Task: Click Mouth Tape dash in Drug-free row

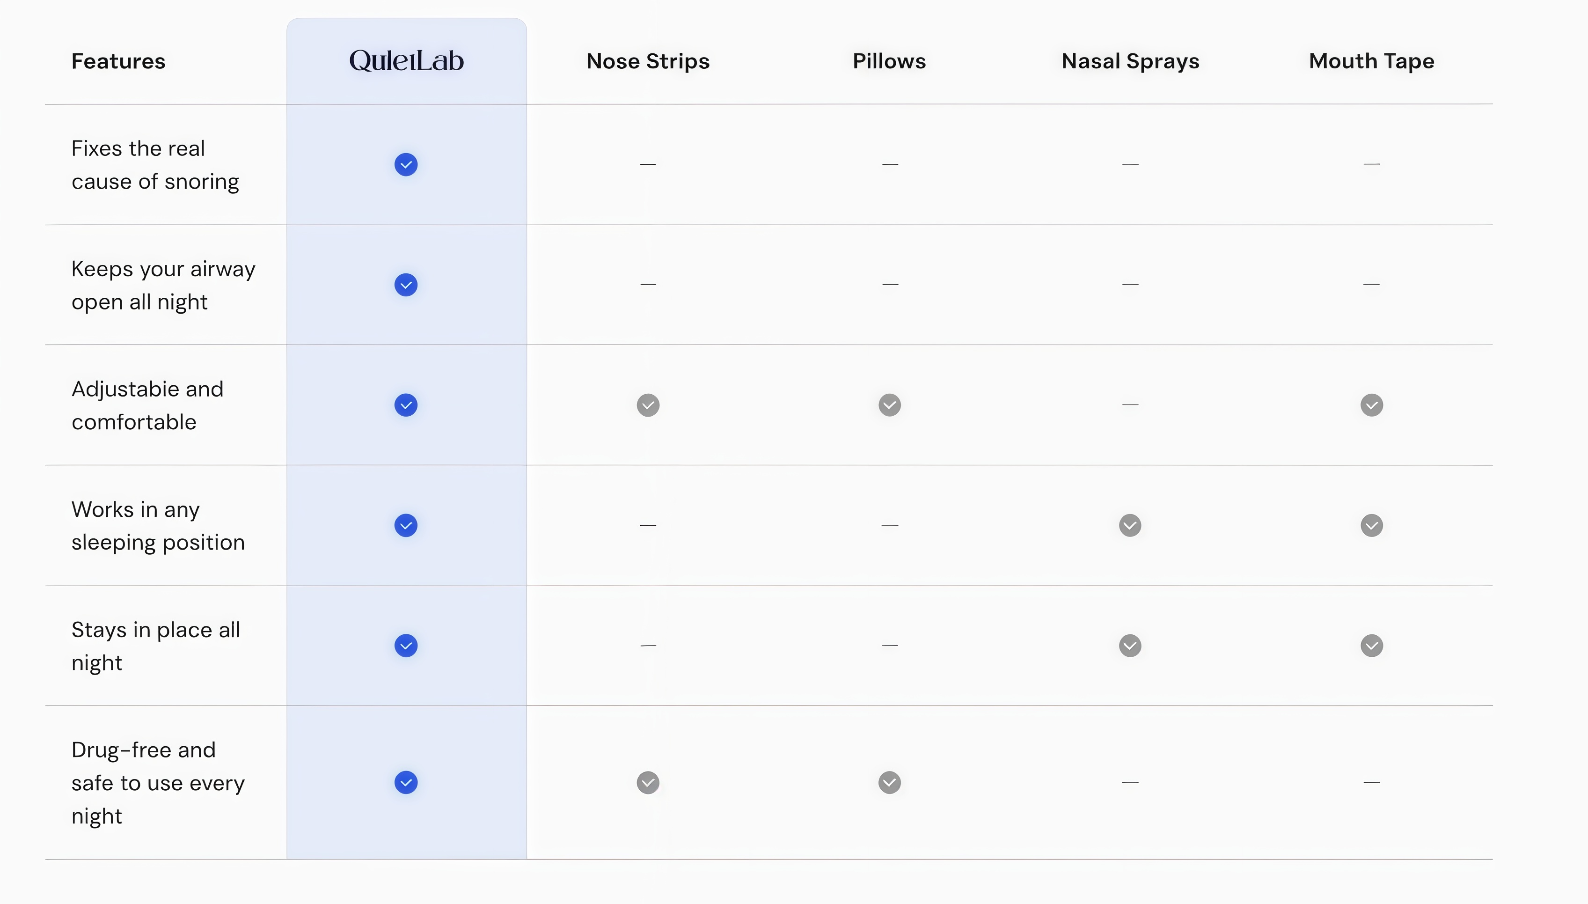Action: [x=1371, y=782]
